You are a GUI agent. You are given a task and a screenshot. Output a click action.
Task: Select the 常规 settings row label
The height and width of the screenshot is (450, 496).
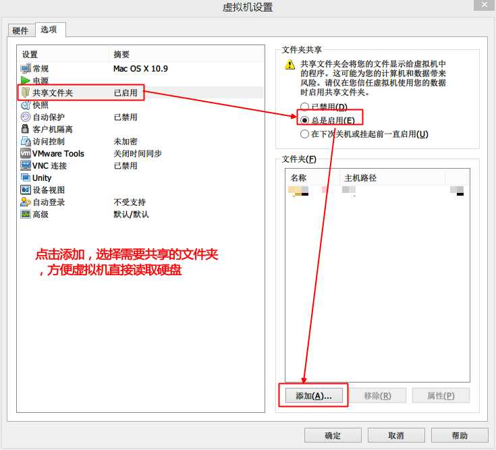40,69
